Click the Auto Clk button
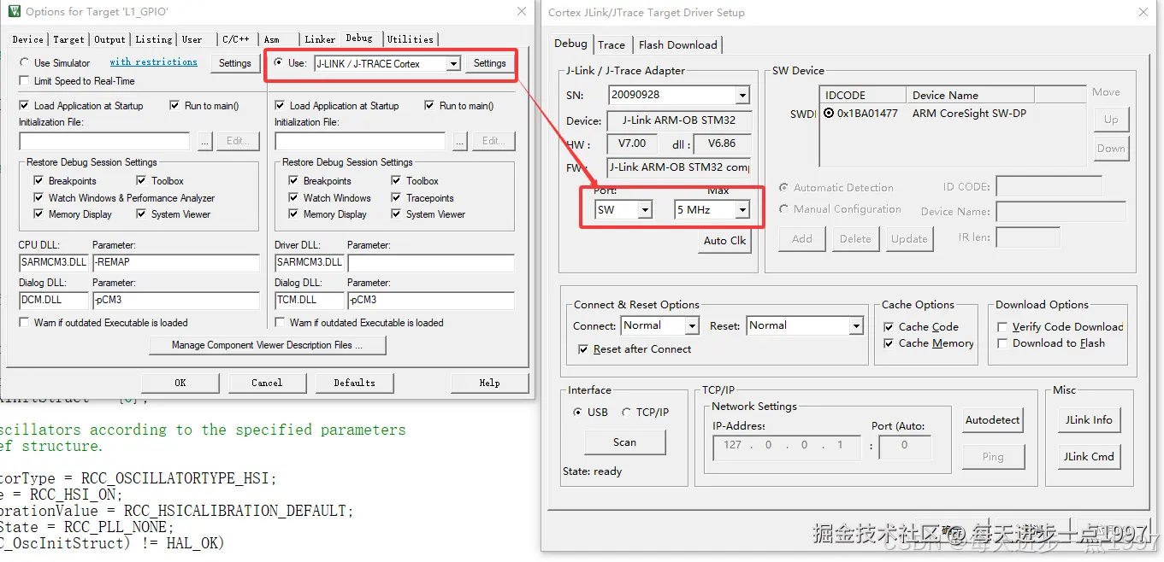Screen dimensions: 1164x562 pos(725,241)
